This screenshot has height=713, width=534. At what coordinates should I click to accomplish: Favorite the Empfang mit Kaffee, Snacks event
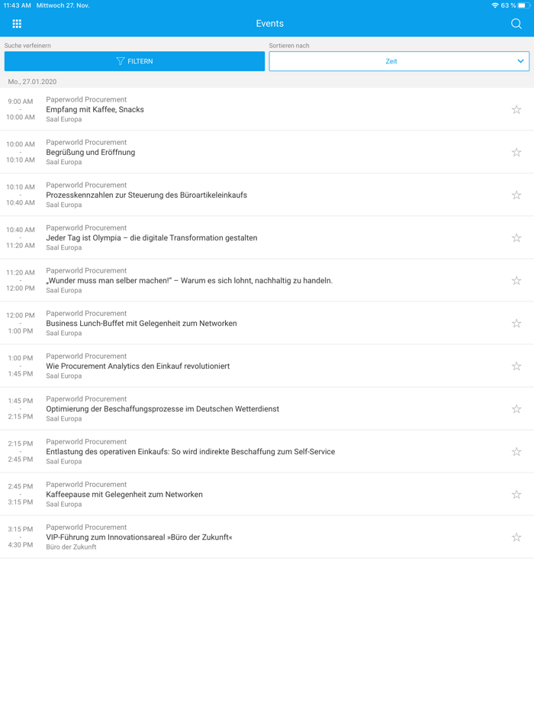pyautogui.click(x=516, y=110)
